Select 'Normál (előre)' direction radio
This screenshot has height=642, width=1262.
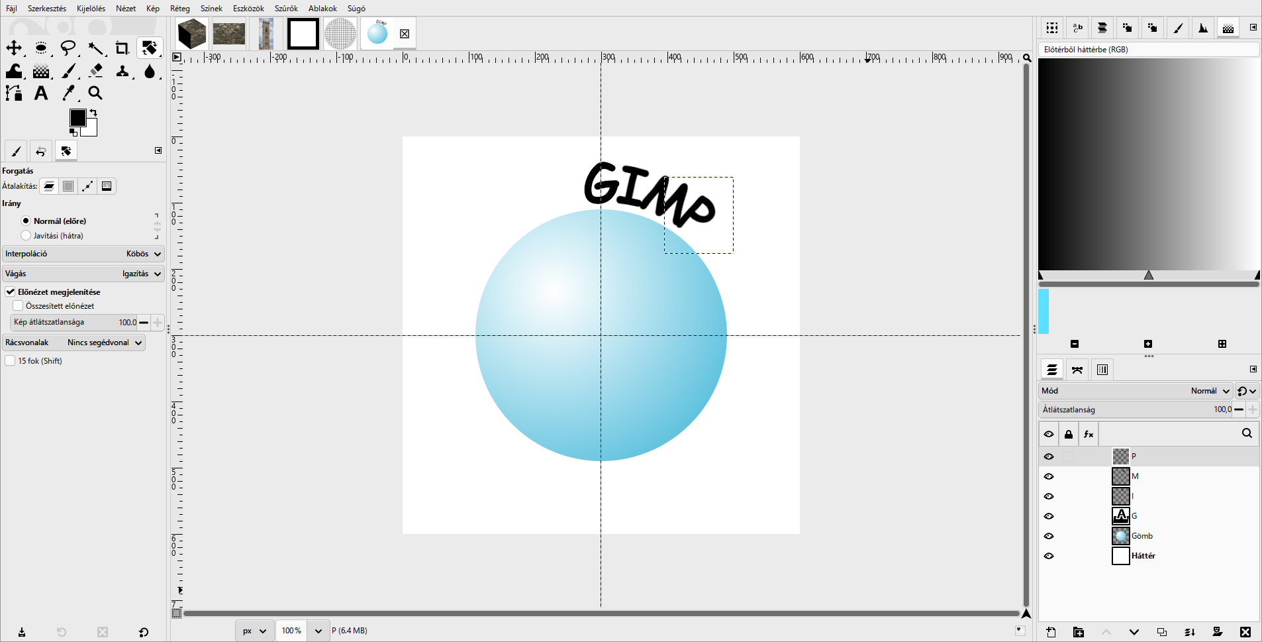pyautogui.click(x=26, y=221)
